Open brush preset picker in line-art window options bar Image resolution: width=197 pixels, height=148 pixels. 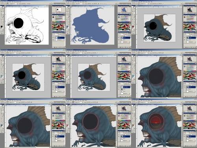point(7,4)
